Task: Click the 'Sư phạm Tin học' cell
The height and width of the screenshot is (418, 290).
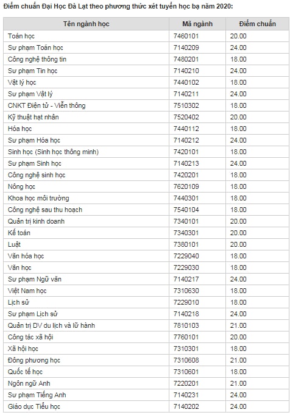Action: pyautogui.click(x=86, y=71)
